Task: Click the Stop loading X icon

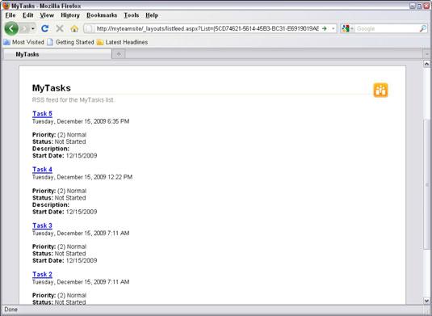Action: point(60,28)
